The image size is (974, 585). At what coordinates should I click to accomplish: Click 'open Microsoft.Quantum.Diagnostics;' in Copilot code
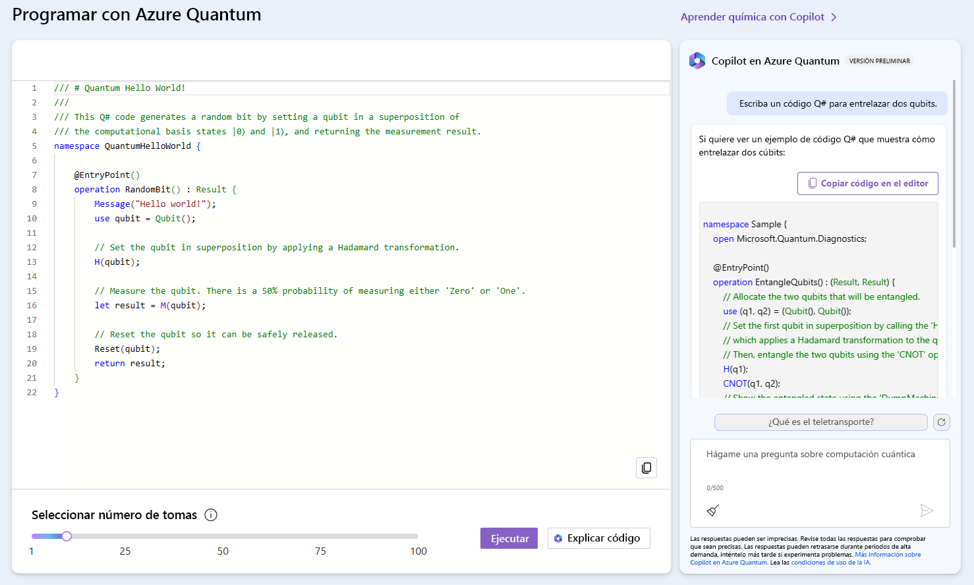(789, 238)
